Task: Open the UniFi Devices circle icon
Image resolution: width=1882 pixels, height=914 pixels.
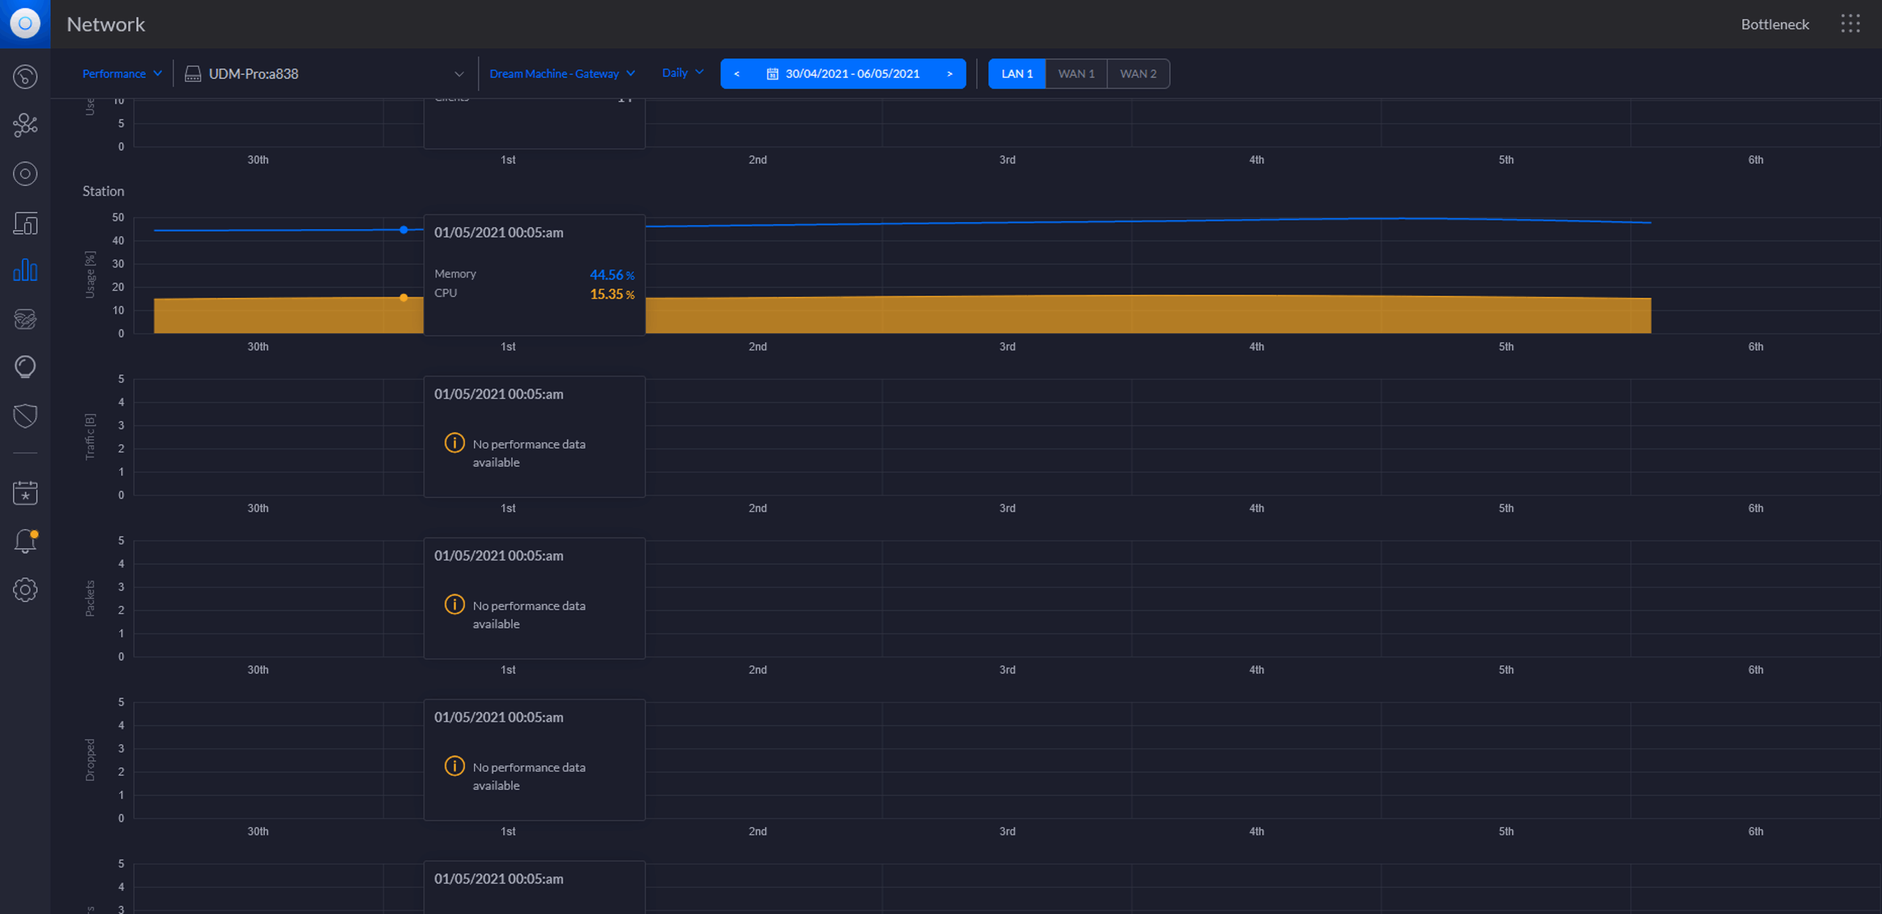Action: click(25, 174)
